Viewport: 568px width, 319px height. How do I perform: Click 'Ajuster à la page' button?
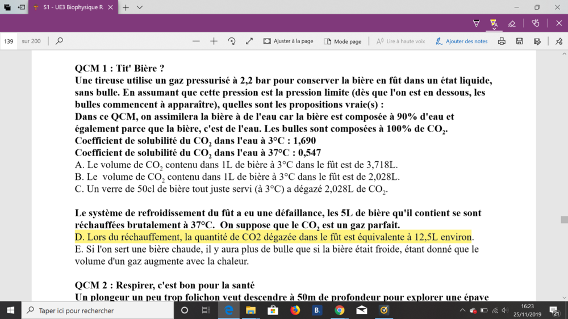(x=288, y=41)
